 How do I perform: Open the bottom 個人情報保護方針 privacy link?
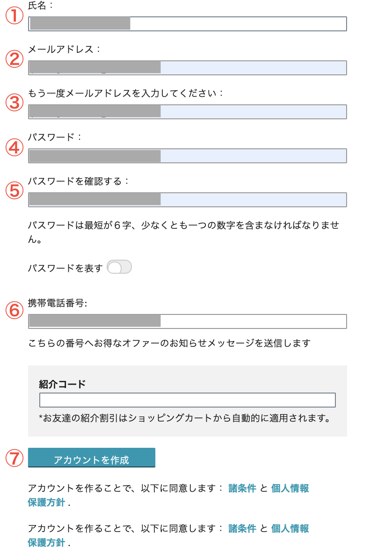pyautogui.click(x=290, y=529)
